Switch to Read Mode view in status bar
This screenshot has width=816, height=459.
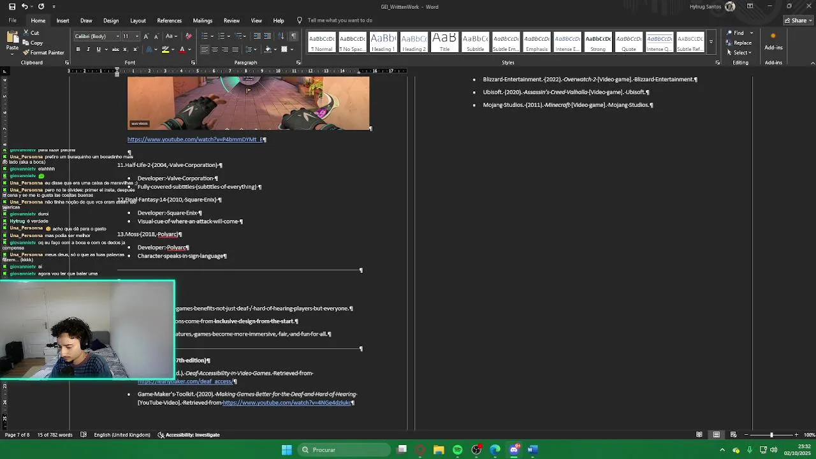[699, 435]
